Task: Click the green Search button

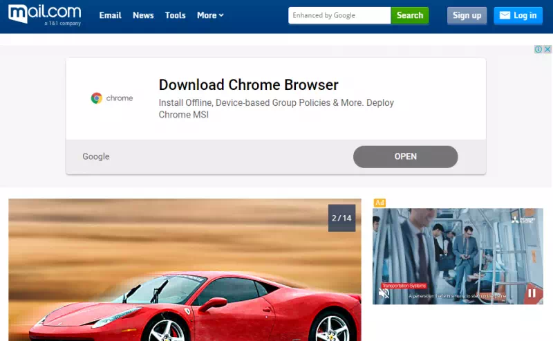Action: click(410, 15)
